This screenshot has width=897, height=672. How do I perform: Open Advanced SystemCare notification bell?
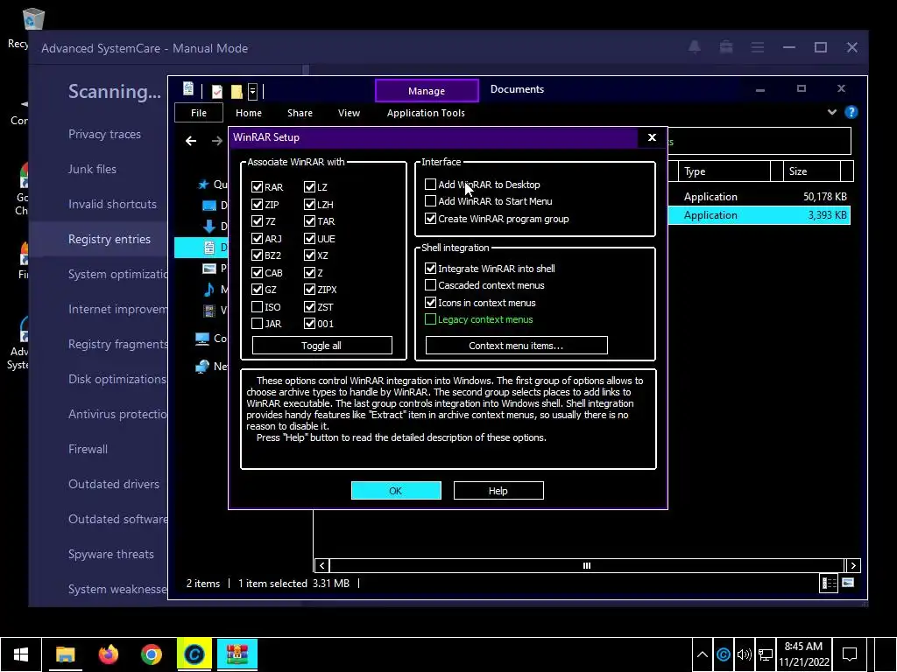point(695,47)
